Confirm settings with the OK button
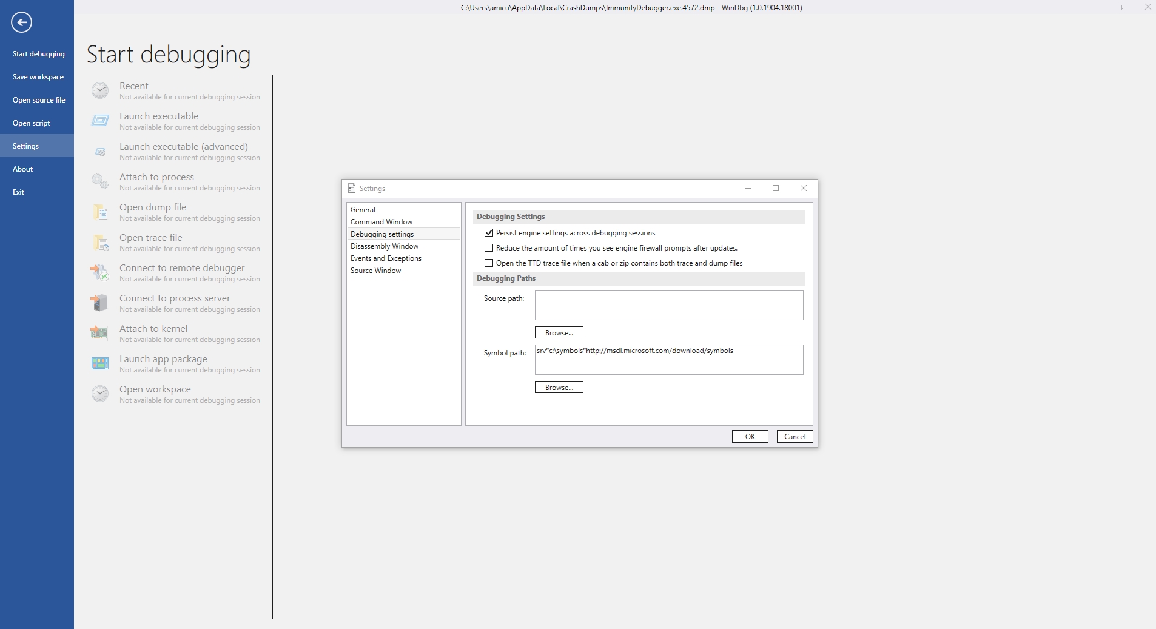The image size is (1156, 629). pos(749,436)
